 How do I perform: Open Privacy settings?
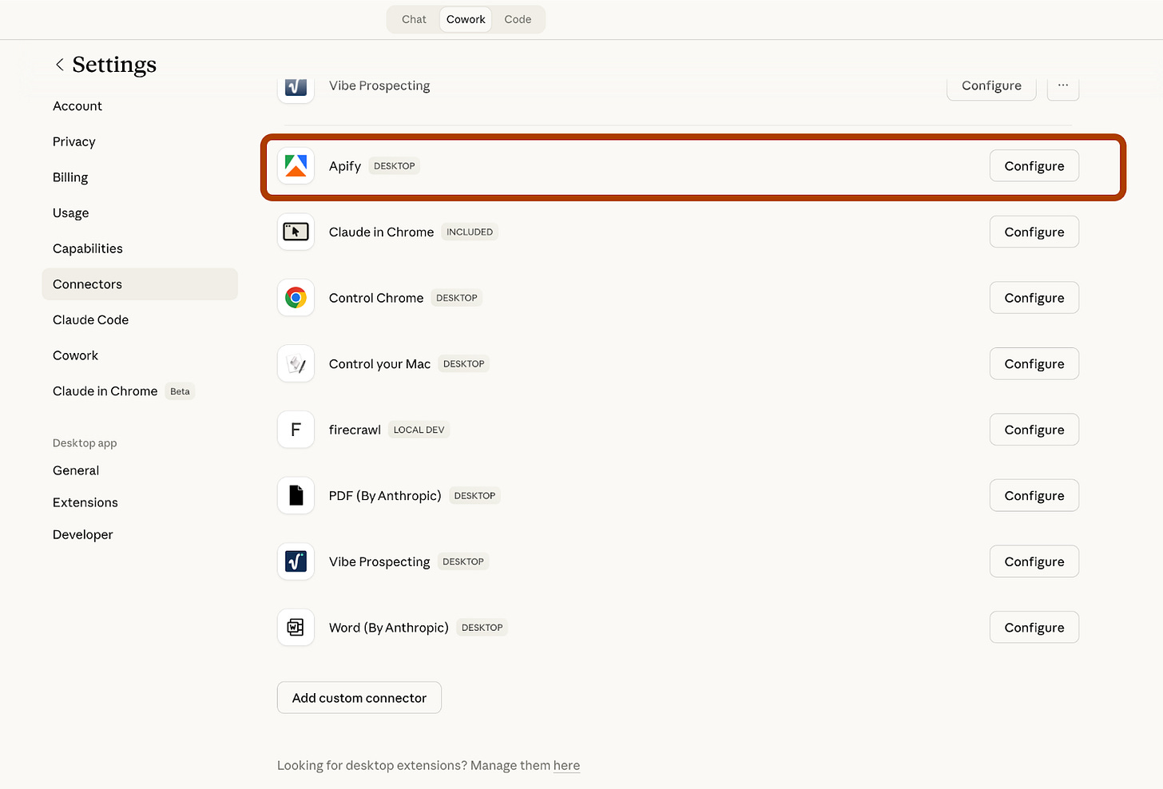tap(74, 141)
